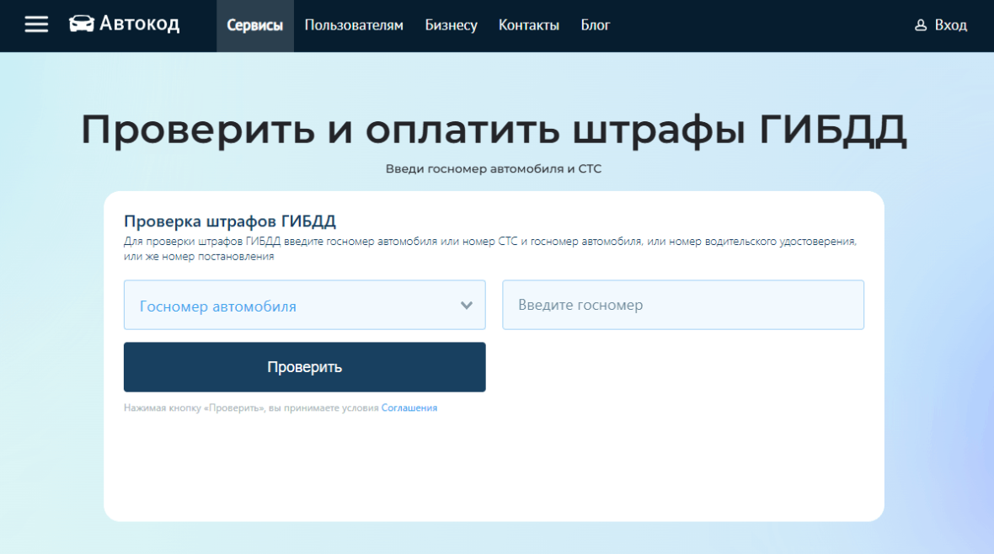Click the main title Проверить и оплатить штрафы ГИБДД

click(494, 130)
